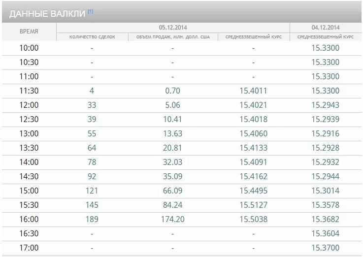Click the 15.5127 rate value
The image size is (363, 257).
253,205
